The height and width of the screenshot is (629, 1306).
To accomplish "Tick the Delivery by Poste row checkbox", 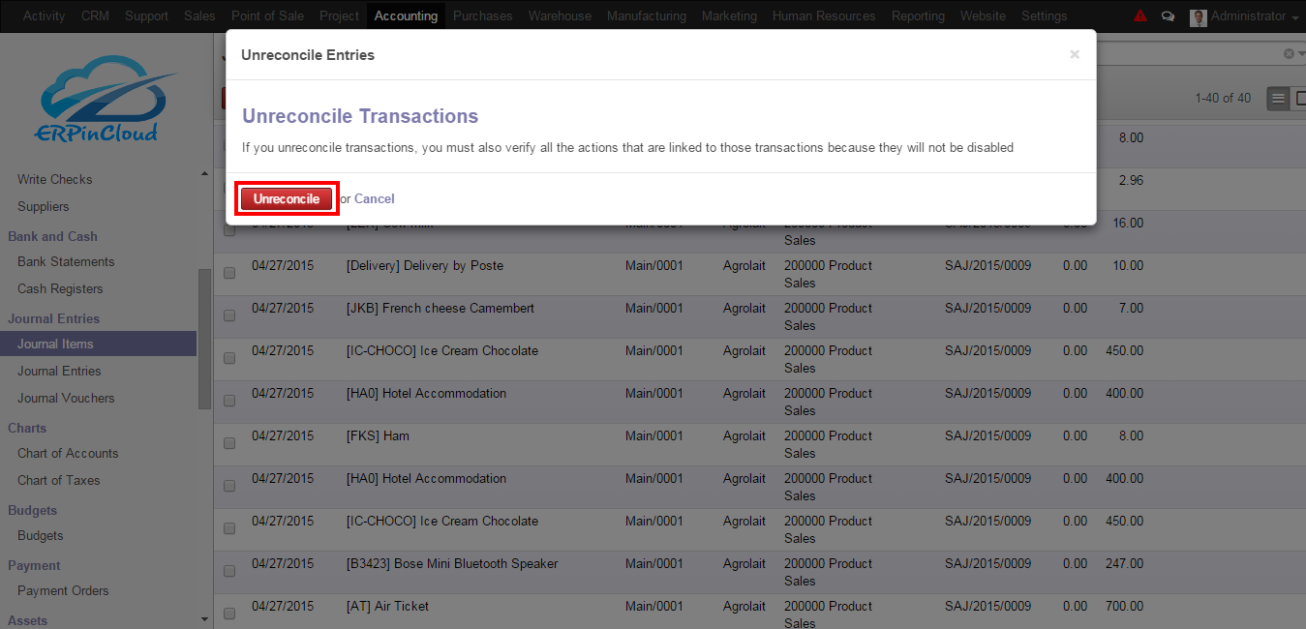I will coord(229,274).
